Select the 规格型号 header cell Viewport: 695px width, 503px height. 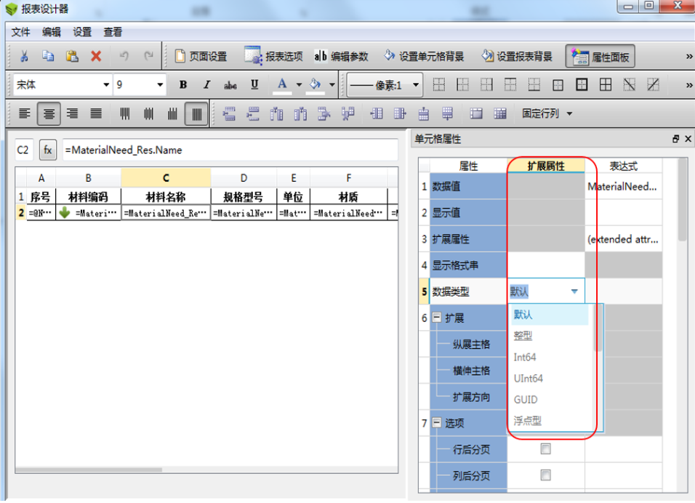[x=244, y=197]
